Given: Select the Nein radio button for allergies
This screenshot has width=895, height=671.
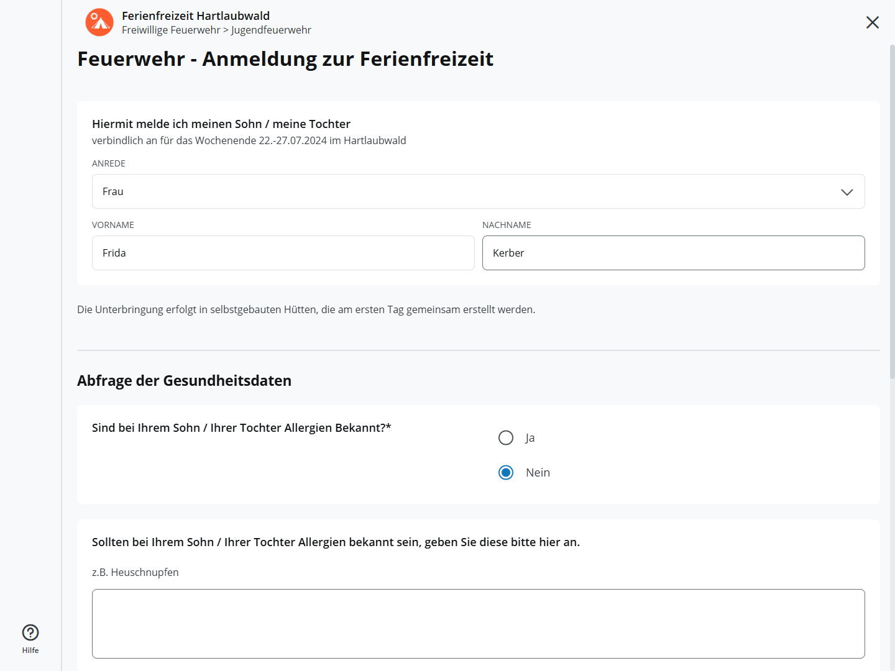Looking at the screenshot, I should click(x=506, y=473).
